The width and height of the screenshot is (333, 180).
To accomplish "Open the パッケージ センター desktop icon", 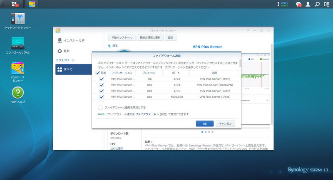I will pyautogui.click(x=17, y=72).
